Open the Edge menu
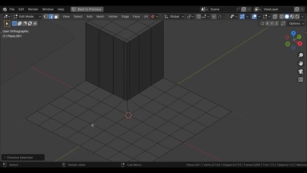The width and height of the screenshot is (307, 173). coord(125,16)
